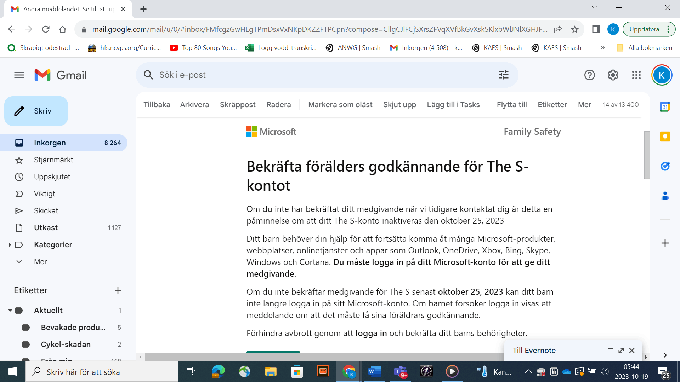Open the Skickat folder
This screenshot has width=680, height=382.
pyautogui.click(x=46, y=211)
